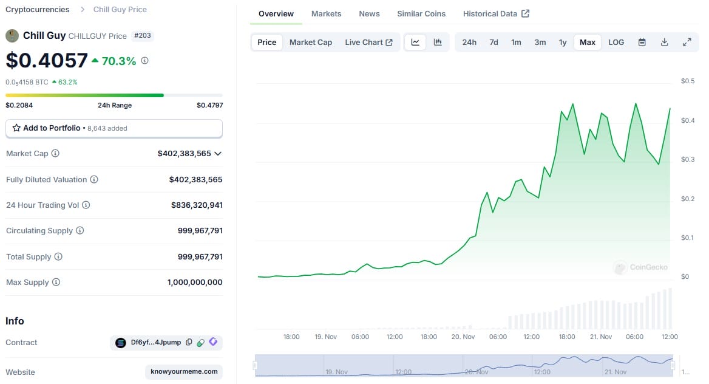Show Market Cap info tooltip icon
Screen dimensions: 709x384
point(55,154)
